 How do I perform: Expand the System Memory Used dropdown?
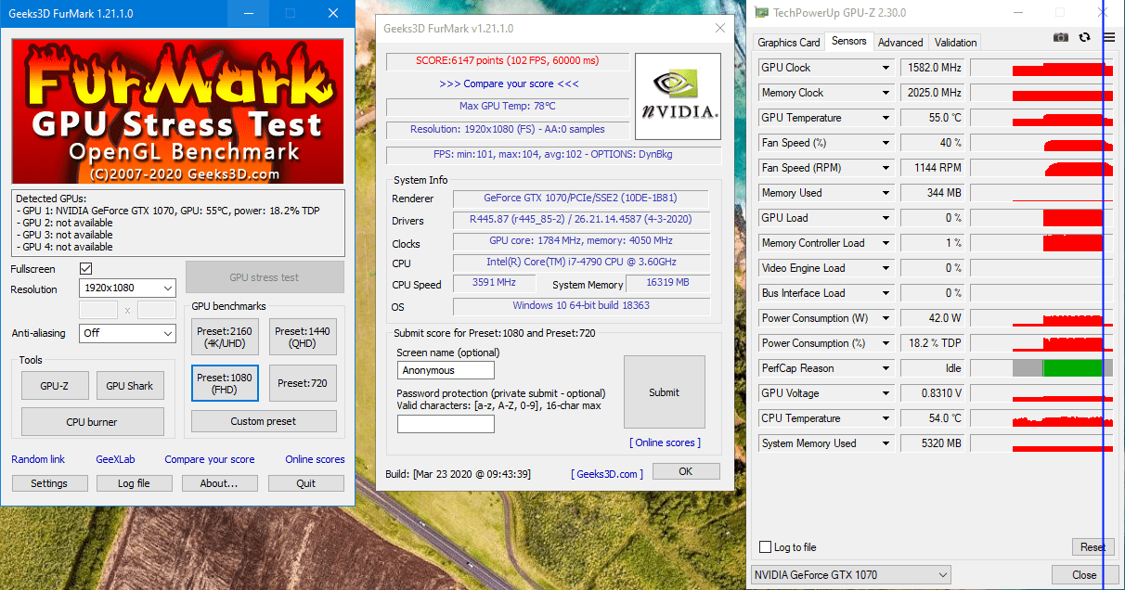pos(886,443)
